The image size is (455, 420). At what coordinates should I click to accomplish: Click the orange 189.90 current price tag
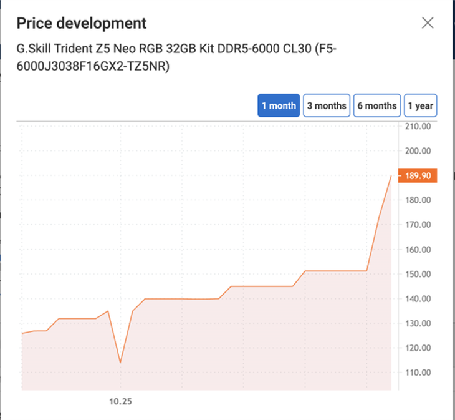click(x=416, y=176)
